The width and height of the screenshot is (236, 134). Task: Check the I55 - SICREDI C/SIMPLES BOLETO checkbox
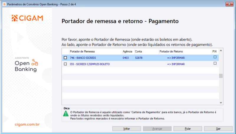click(65, 64)
